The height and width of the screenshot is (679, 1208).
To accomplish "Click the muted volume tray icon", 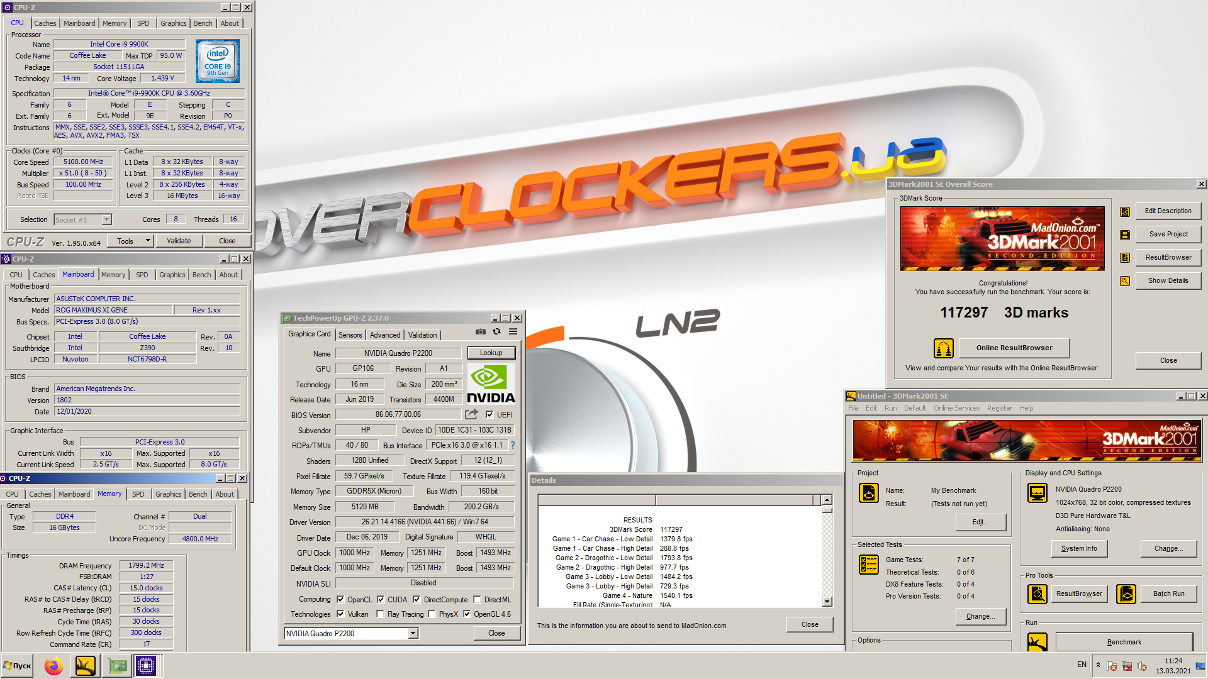I will (x=1142, y=666).
